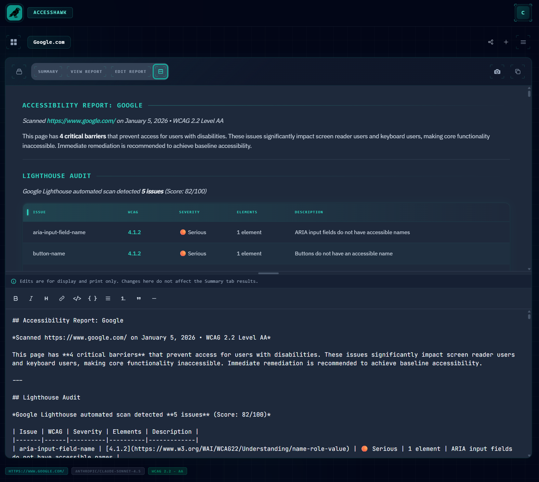The width and height of the screenshot is (539, 482).
Task: Open WCAG 4.1.2 link for aria-input-field-name
Action: point(134,232)
